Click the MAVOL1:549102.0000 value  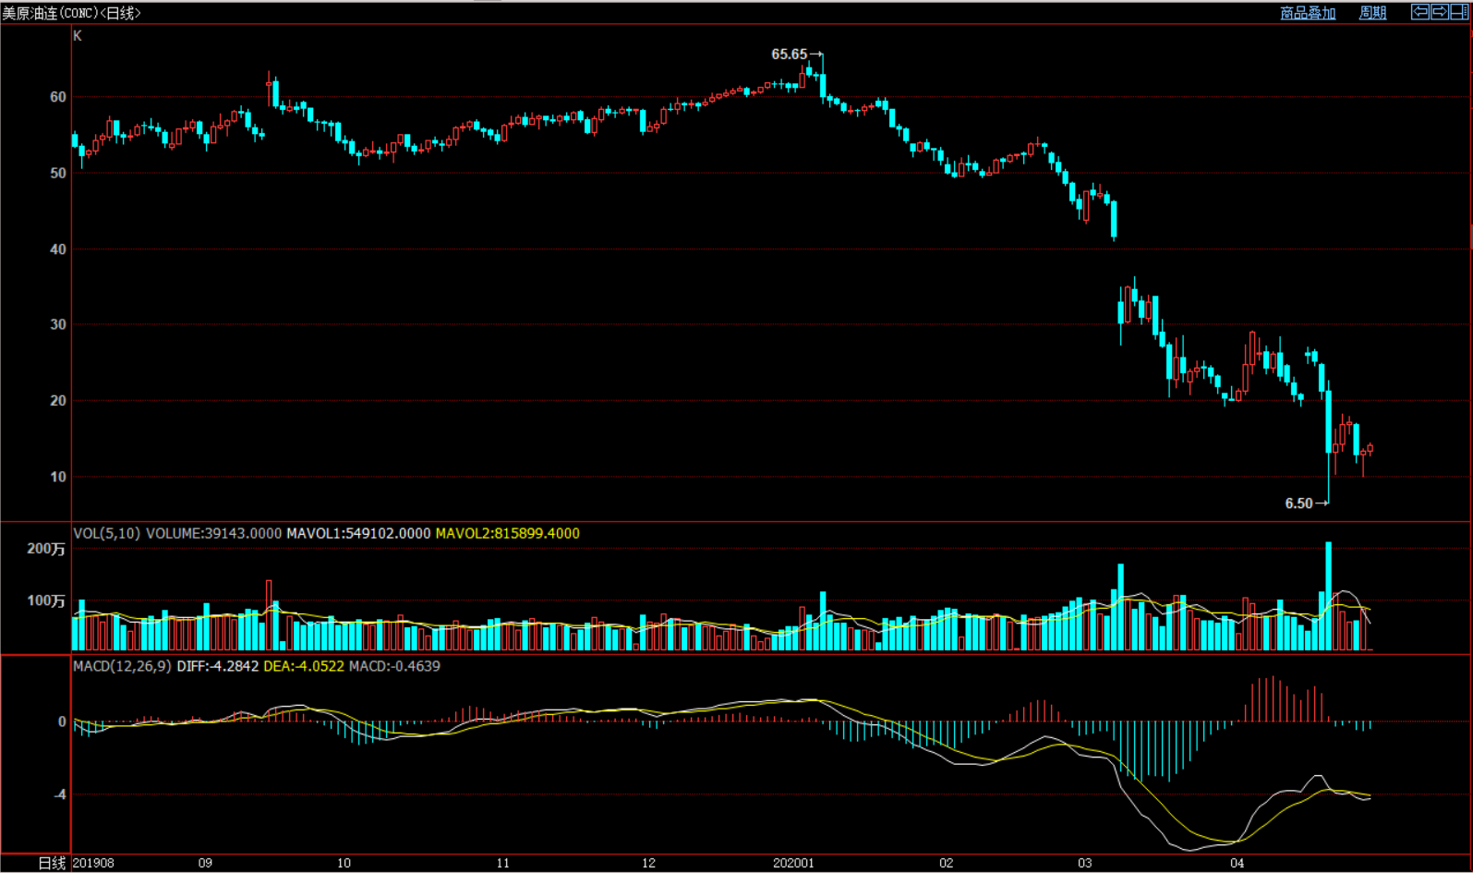358,533
